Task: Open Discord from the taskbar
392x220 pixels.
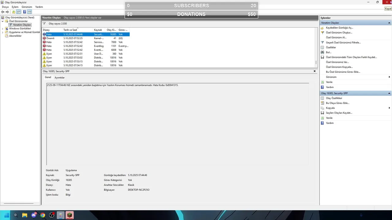Action: (34, 215)
